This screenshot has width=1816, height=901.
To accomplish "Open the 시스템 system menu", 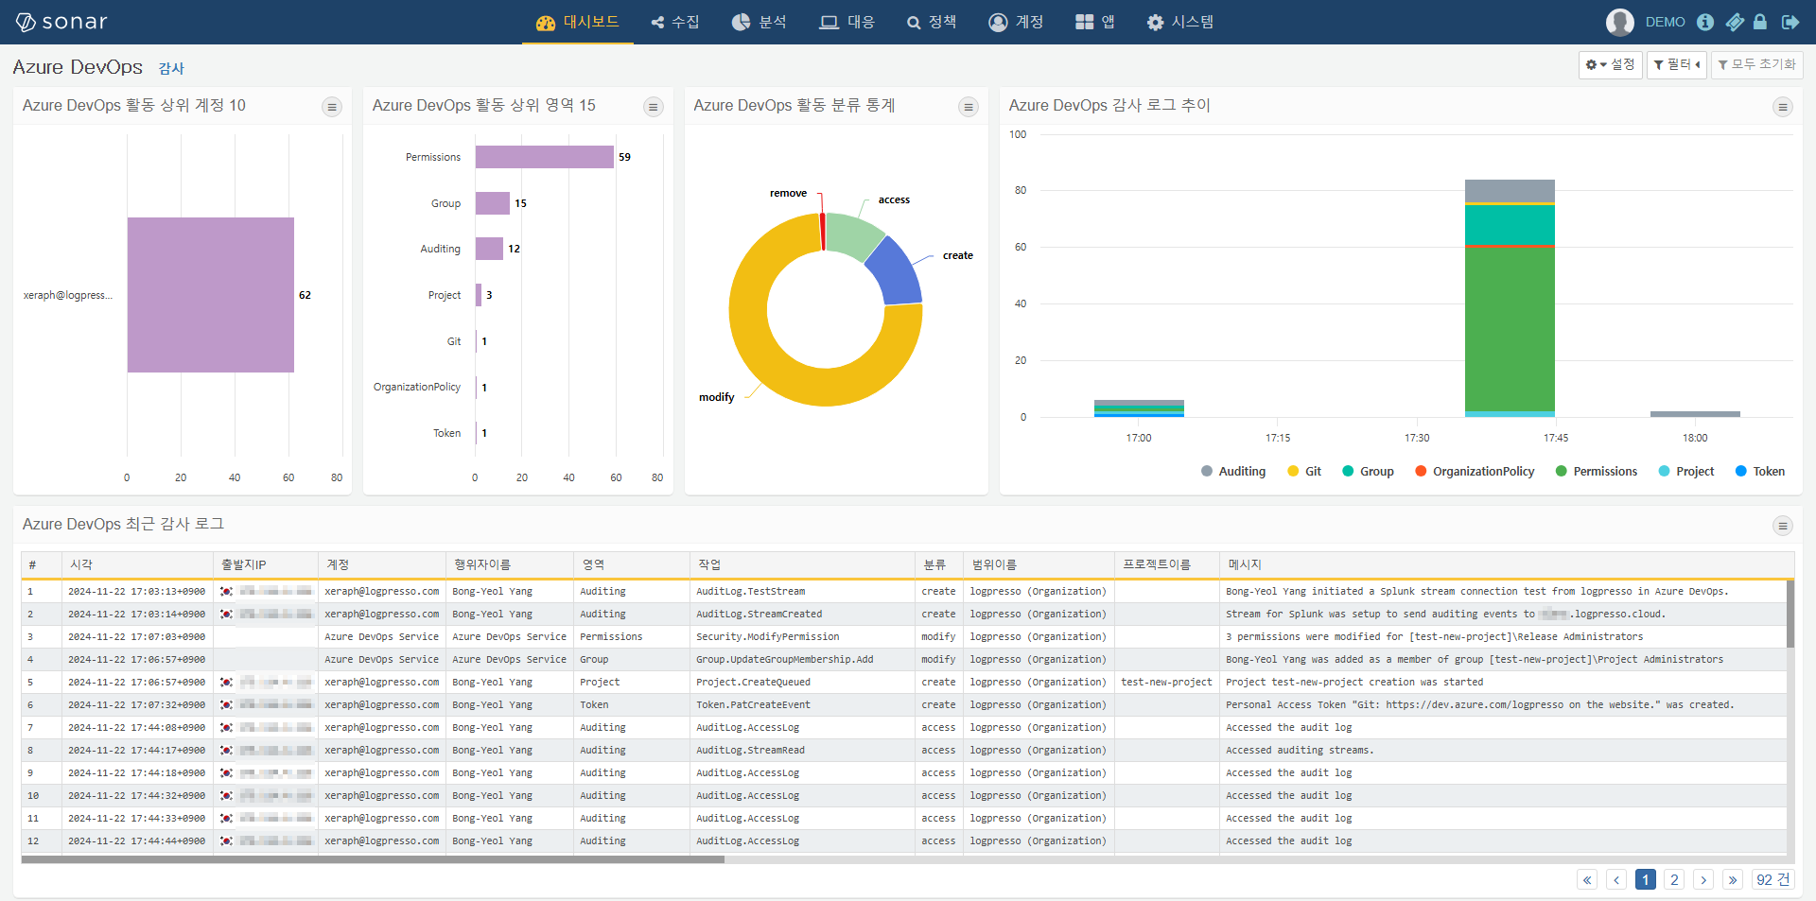I will click(1180, 22).
